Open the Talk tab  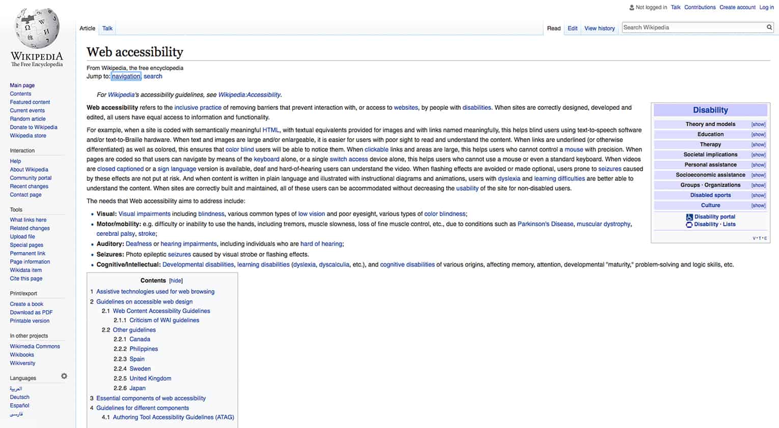[x=107, y=28]
